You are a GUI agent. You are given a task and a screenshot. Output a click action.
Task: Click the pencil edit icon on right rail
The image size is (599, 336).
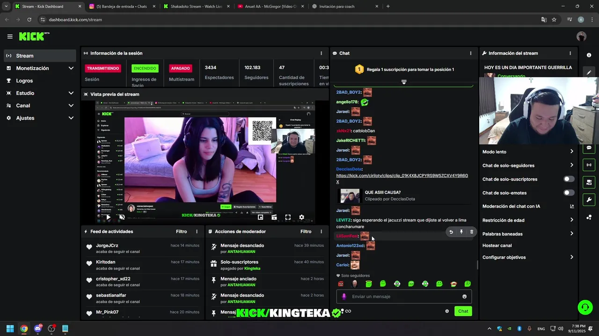(x=589, y=72)
